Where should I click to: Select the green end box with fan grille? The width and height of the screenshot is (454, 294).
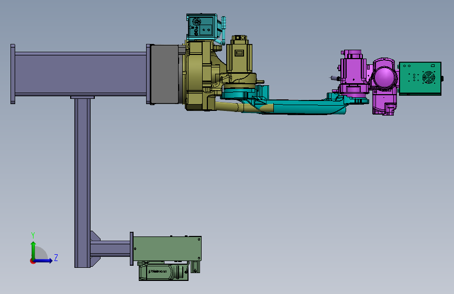click(x=420, y=78)
